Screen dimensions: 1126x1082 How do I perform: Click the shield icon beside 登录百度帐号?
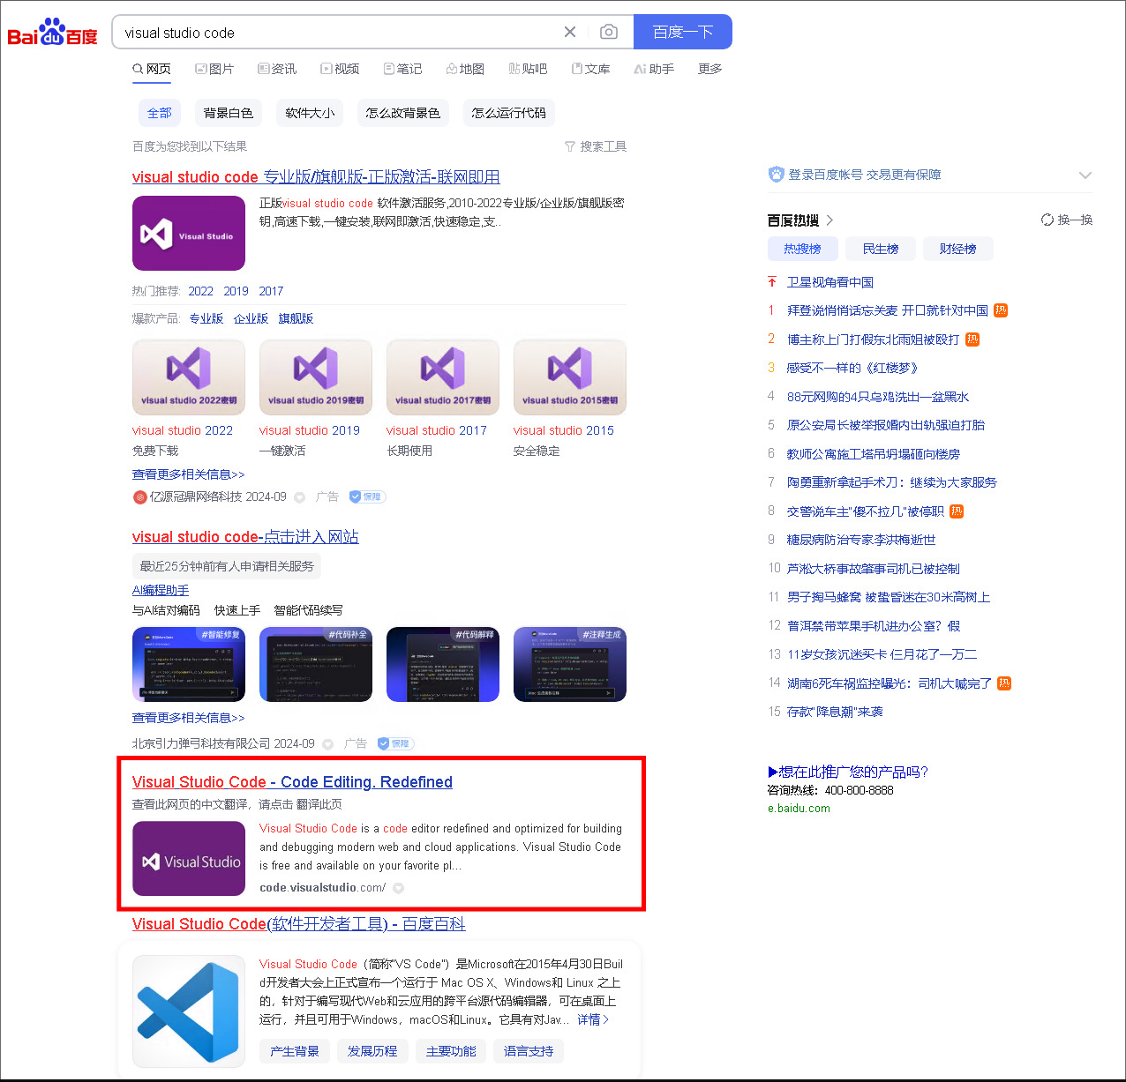coord(777,174)
